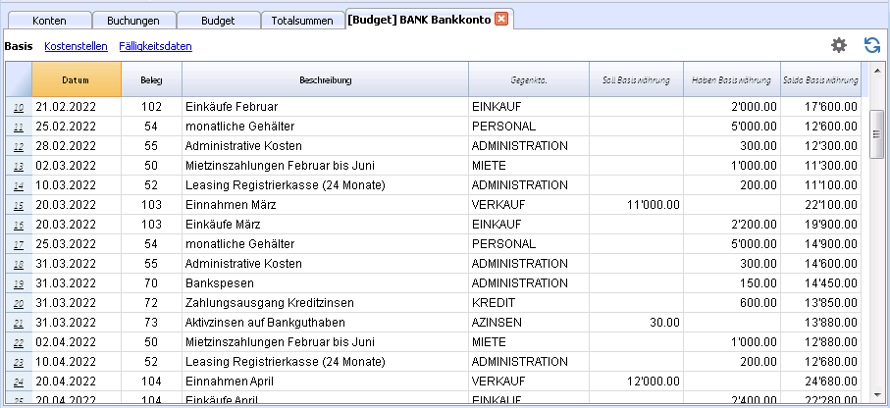
Task: Select the date cell 28.02.2022
Action: tap(77, 146)
